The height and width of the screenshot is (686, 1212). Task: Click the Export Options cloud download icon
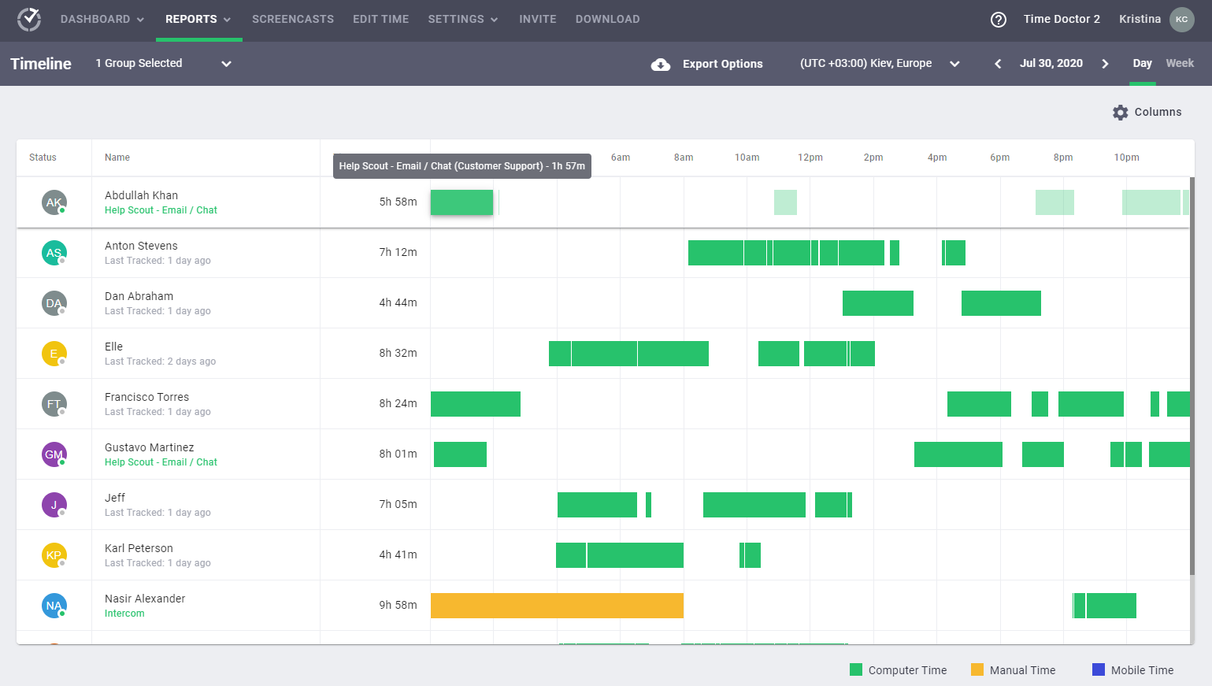tap(661, 64)
